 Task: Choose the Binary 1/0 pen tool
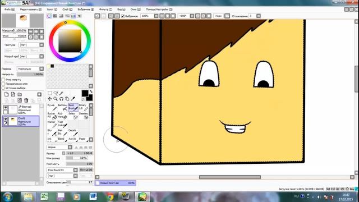(x=84, y=107)
